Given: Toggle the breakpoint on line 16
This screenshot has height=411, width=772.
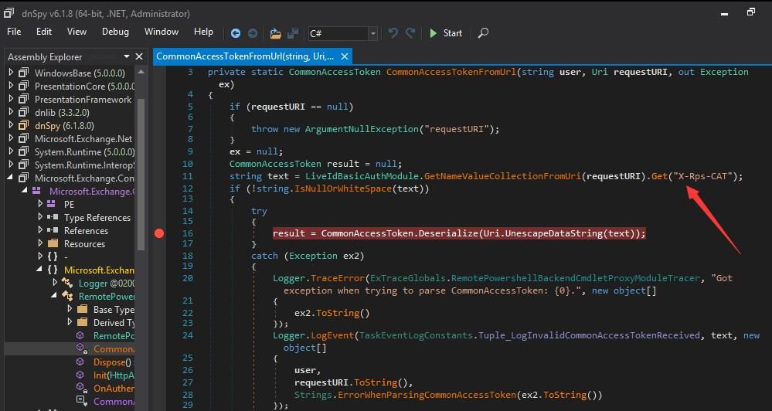Looking at the screenshot, I should (159, 233).
